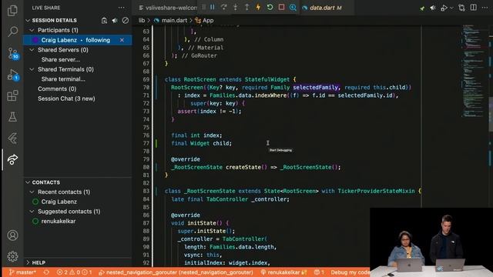493x277 pixels.
Task: Leave the collaboration session icon
Action: (x=125, y=21)
